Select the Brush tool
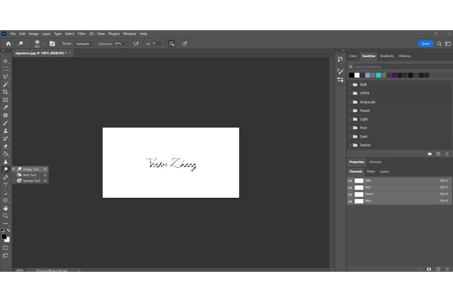 click(6, 123)
